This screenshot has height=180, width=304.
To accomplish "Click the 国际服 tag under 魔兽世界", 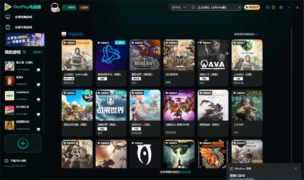I will [x=136, y=78].
